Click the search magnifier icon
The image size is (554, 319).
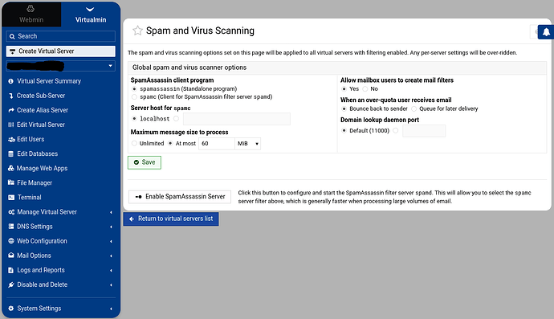[12, 36]
